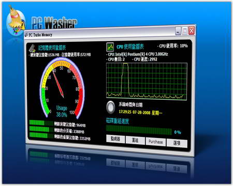The width and height of the screenshot is (233, 186).
Task: Click the green CPU chart icon
Action: coord(110,47)
